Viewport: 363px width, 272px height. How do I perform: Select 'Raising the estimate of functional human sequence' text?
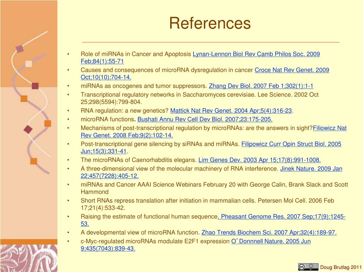click(x=149, y=217)
